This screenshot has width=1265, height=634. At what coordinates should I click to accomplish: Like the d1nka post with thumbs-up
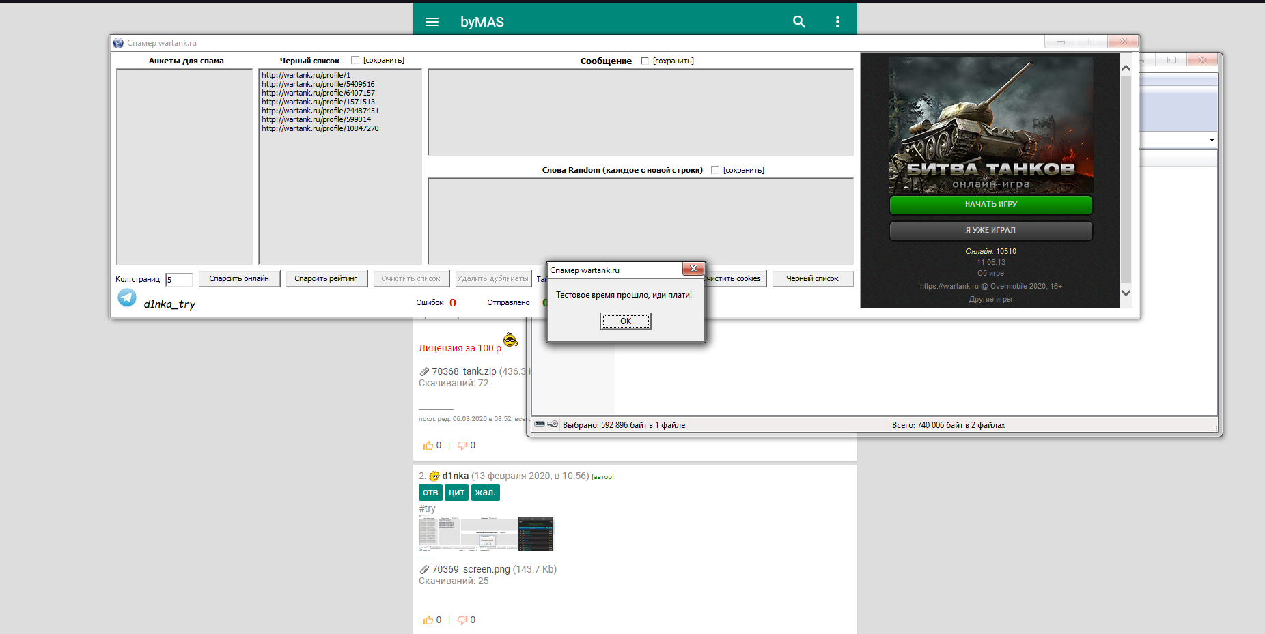(x=428, y=620)
